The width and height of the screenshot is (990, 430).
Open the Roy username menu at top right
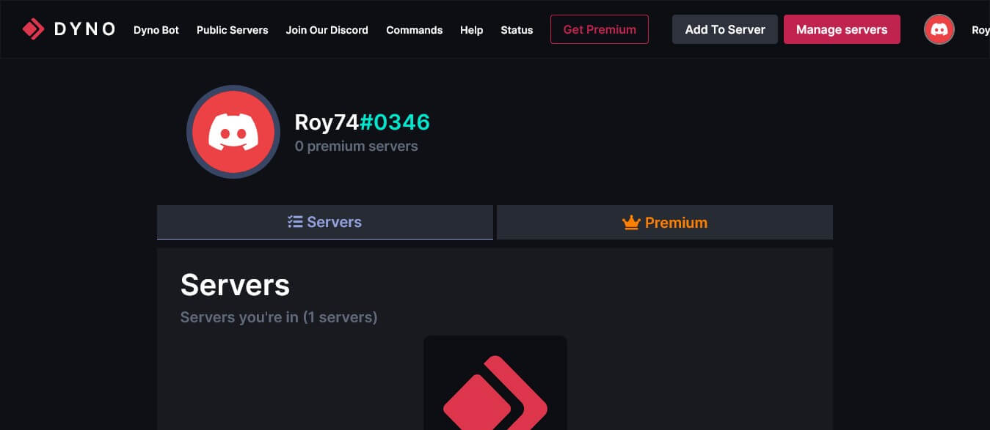click(x=980, y=30)
